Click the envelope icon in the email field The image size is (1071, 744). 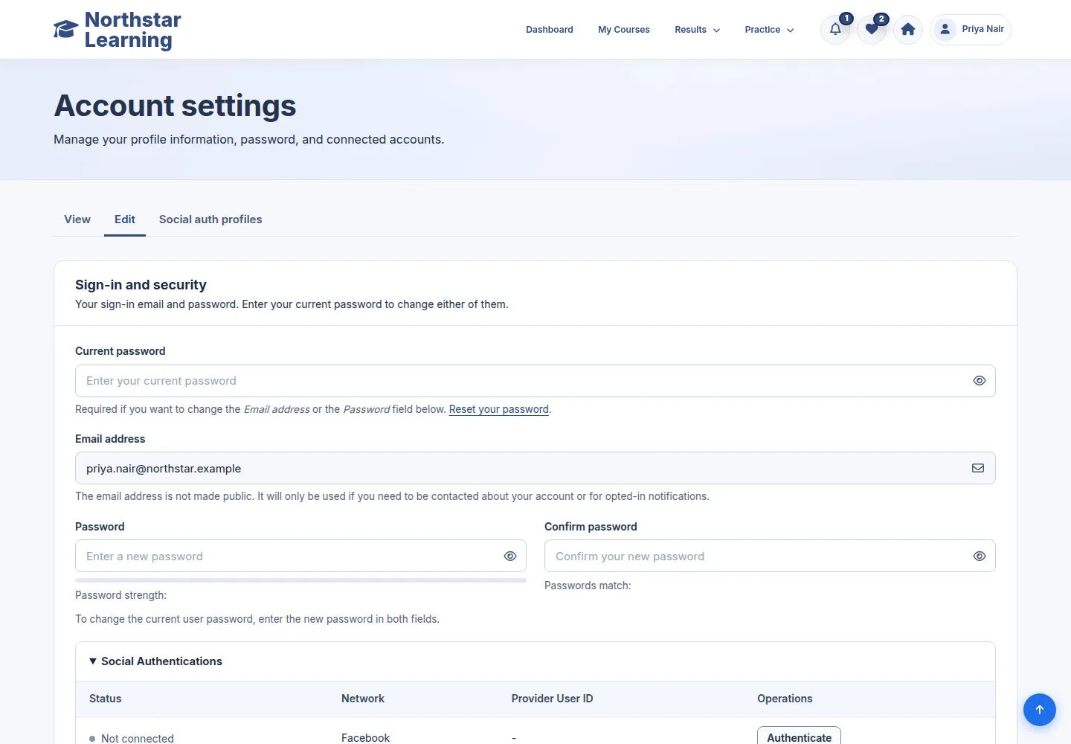click(x=978, y=468)
